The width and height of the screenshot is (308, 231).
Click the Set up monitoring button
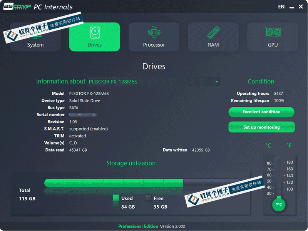261,127
